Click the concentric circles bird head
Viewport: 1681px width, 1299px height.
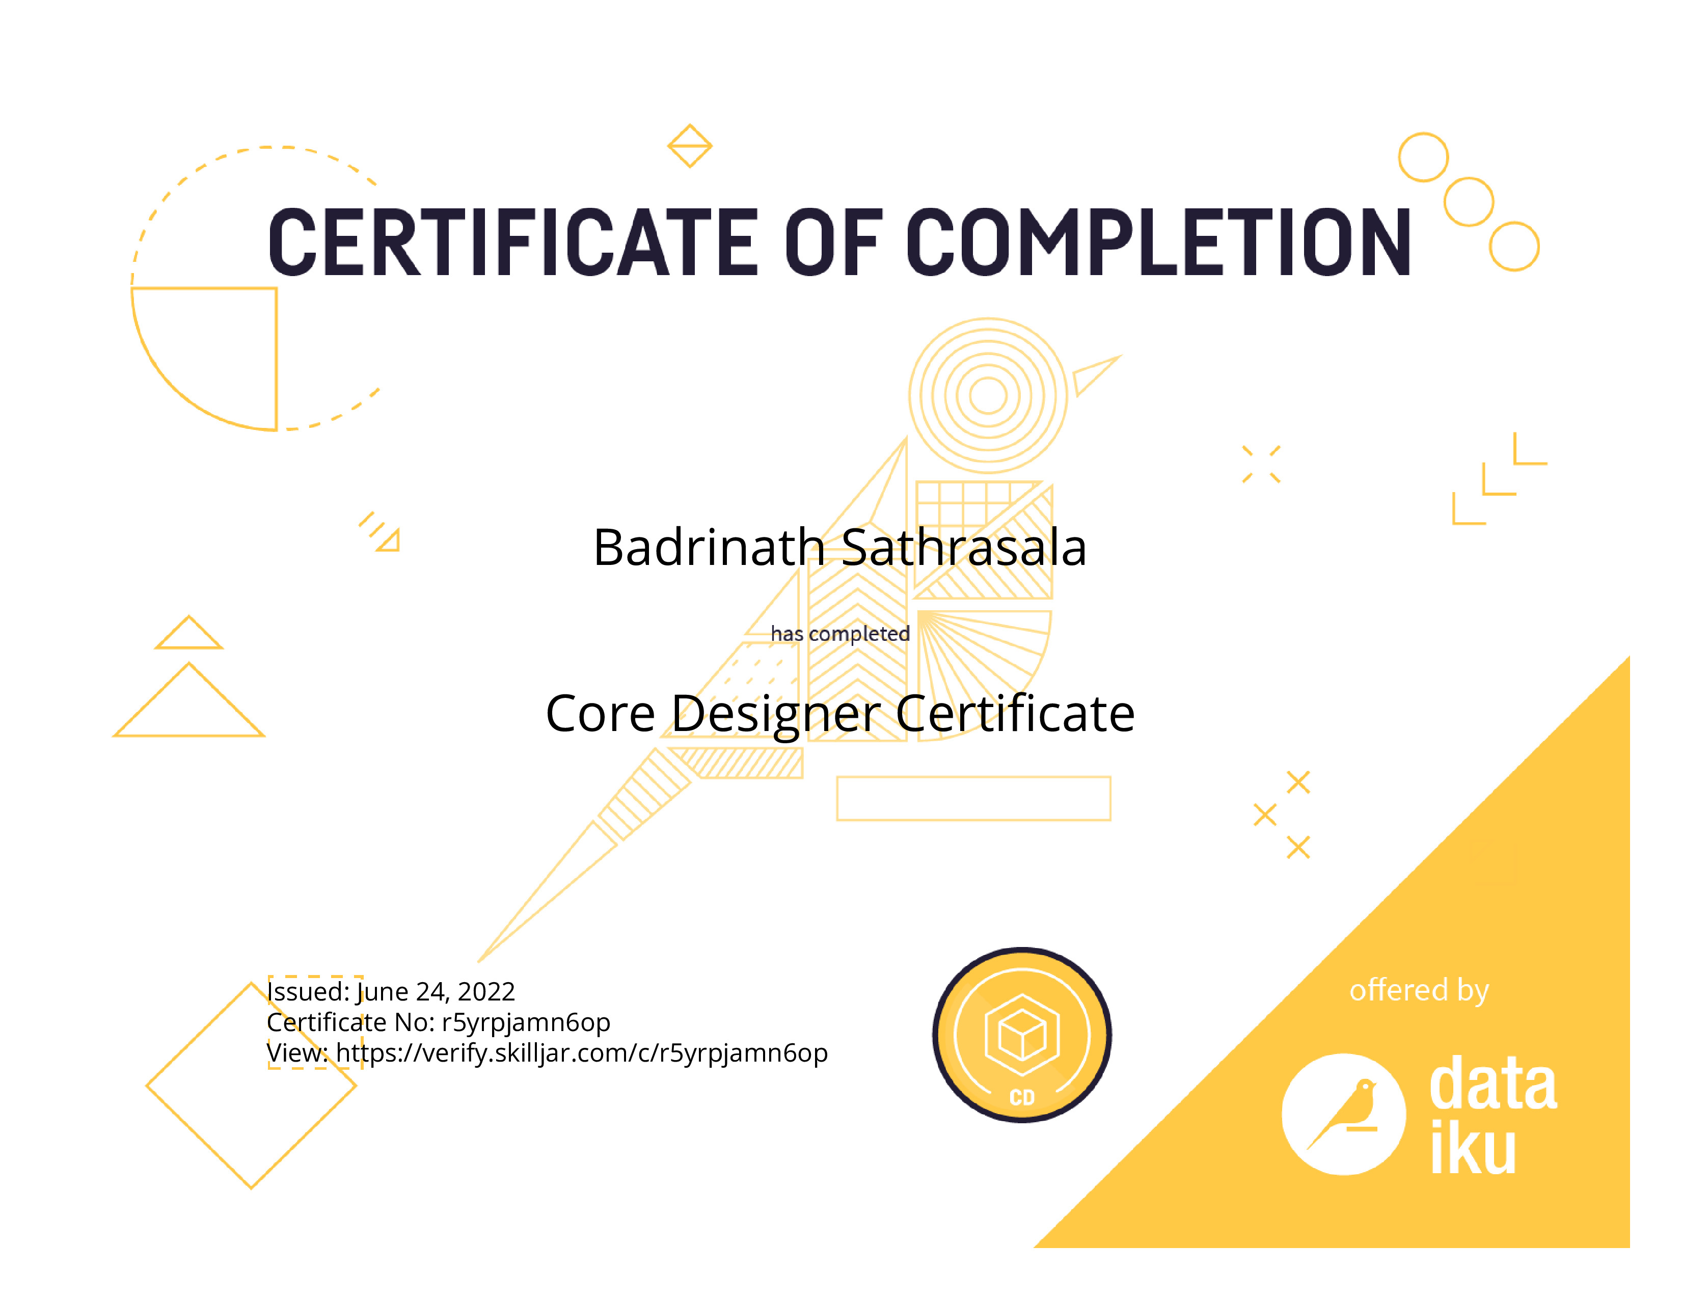coord(988,395)
